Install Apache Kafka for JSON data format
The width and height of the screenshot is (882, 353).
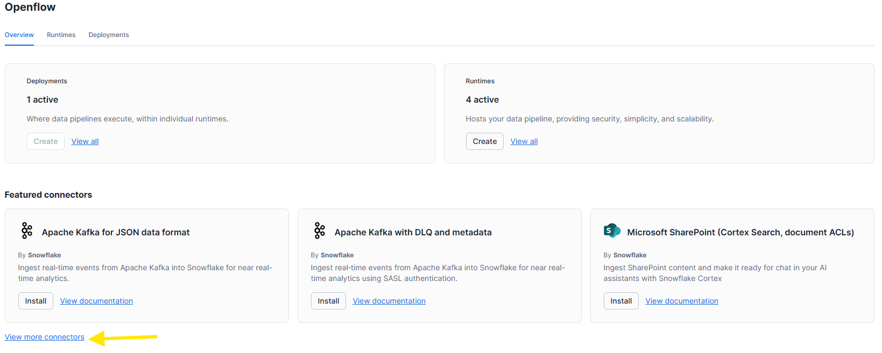click(x=36, y=301)
